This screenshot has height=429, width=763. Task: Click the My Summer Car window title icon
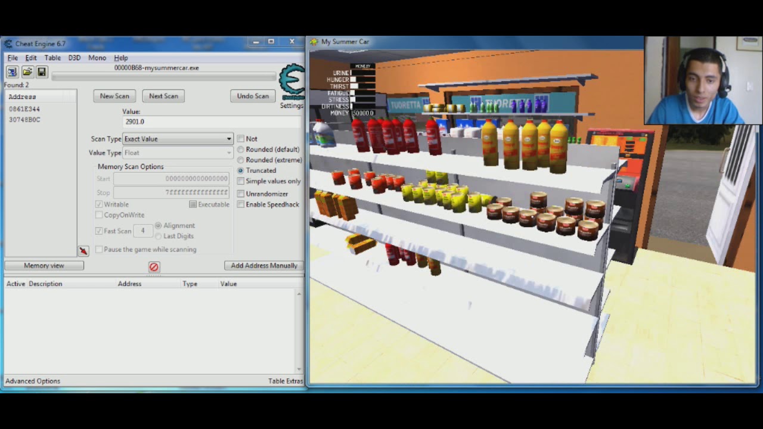click(x=314, y=42)
